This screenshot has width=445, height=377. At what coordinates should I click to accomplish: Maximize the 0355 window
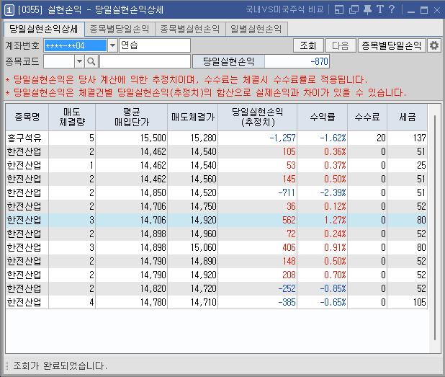424,10
